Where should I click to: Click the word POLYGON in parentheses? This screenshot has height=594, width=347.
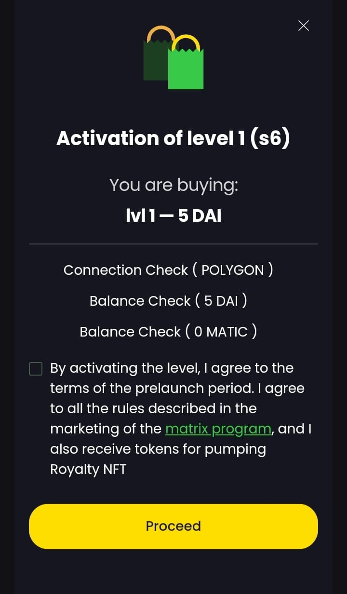[233, 270]
